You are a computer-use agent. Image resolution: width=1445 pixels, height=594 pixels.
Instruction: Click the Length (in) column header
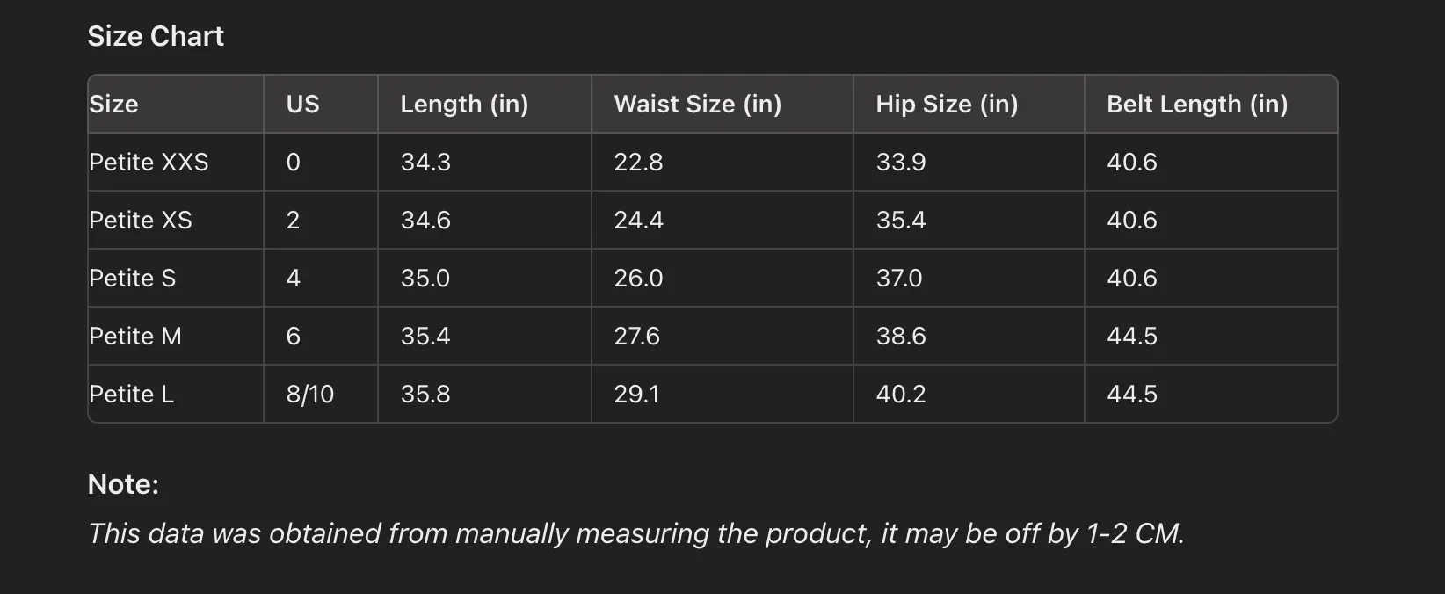pyautogui.click(x=464, y=104)
